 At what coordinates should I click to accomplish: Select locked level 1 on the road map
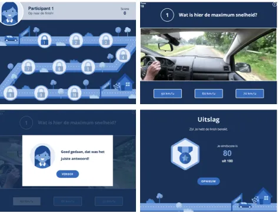(45, 41)
